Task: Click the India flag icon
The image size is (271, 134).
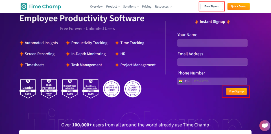Action: 180,81
